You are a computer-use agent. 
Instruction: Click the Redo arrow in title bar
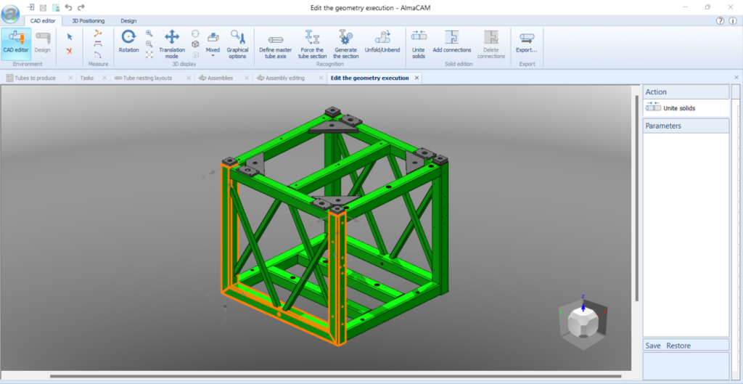(81, 7)
